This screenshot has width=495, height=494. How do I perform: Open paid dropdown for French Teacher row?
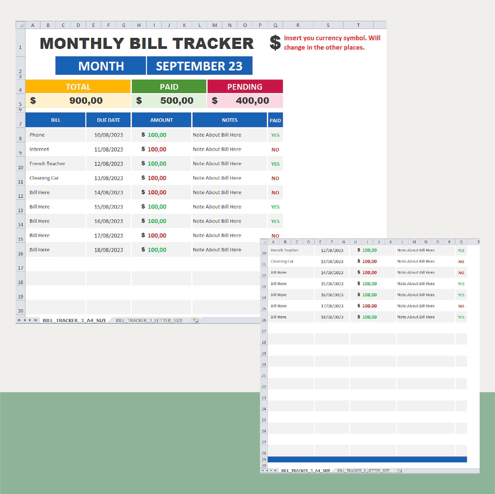tap(275, 164)
